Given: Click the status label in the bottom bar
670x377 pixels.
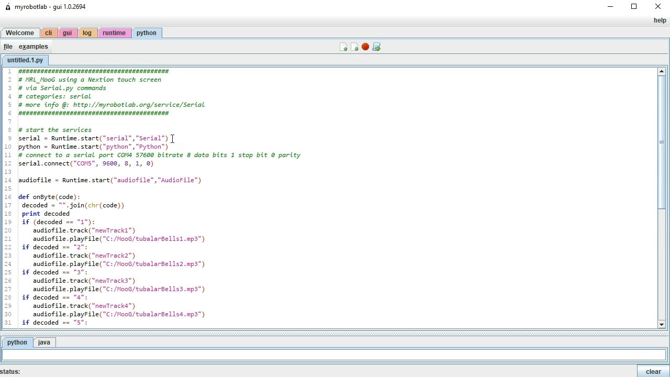Looking at the screenshot, I should tap(10, 372).
